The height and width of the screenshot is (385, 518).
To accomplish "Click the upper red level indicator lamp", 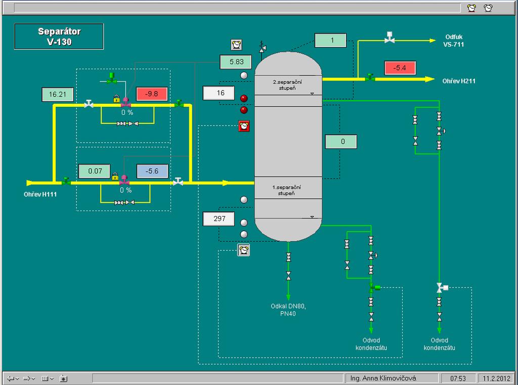I will tap(244, 98).
